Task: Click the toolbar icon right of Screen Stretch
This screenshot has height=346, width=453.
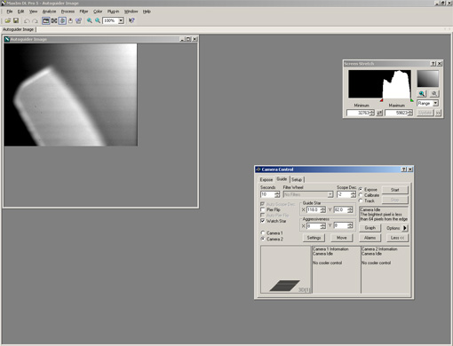Action: (x=54, y=20)
